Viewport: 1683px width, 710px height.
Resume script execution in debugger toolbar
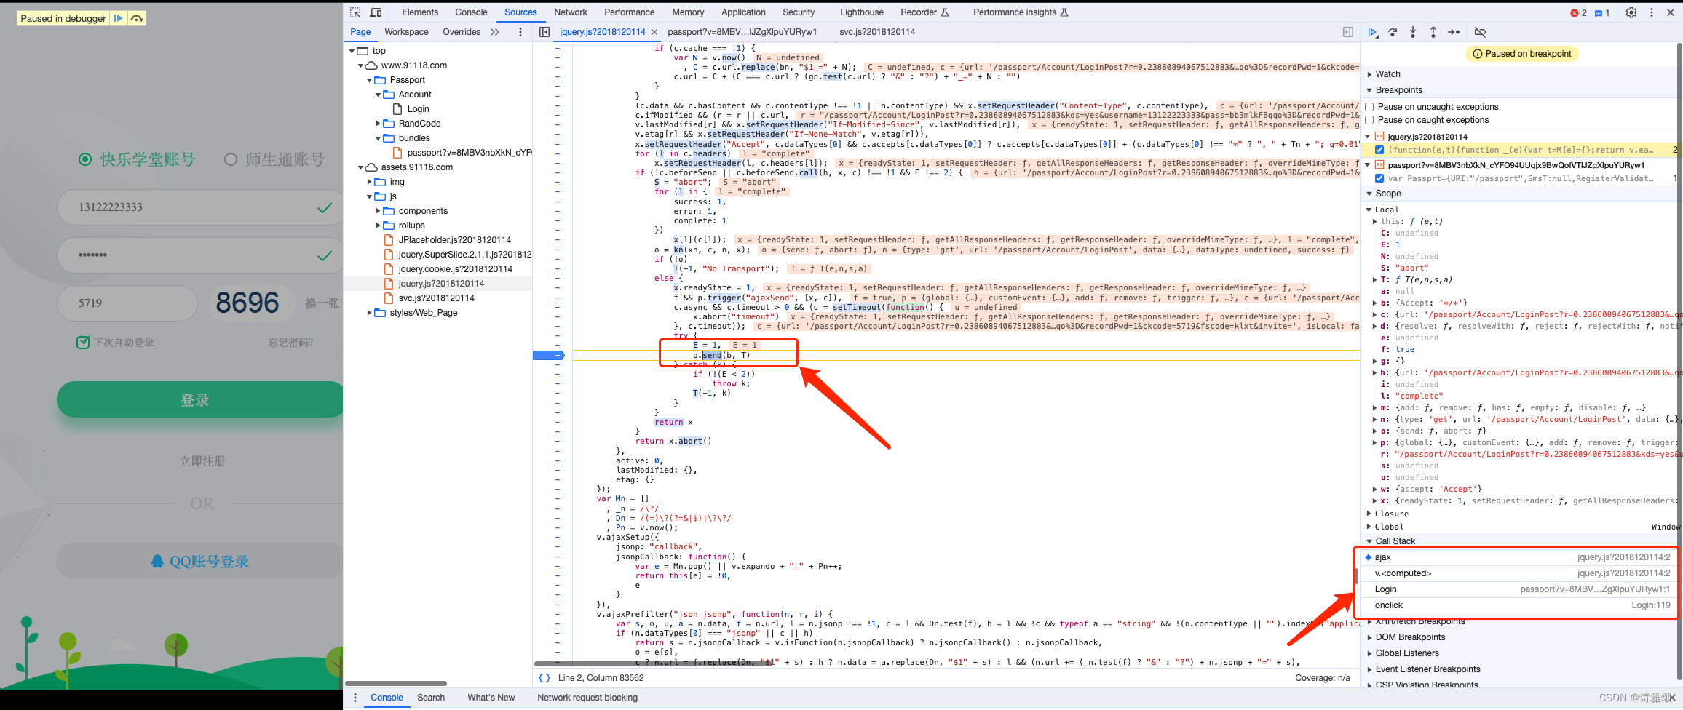pyautogui.click(x=1372, y=32)
